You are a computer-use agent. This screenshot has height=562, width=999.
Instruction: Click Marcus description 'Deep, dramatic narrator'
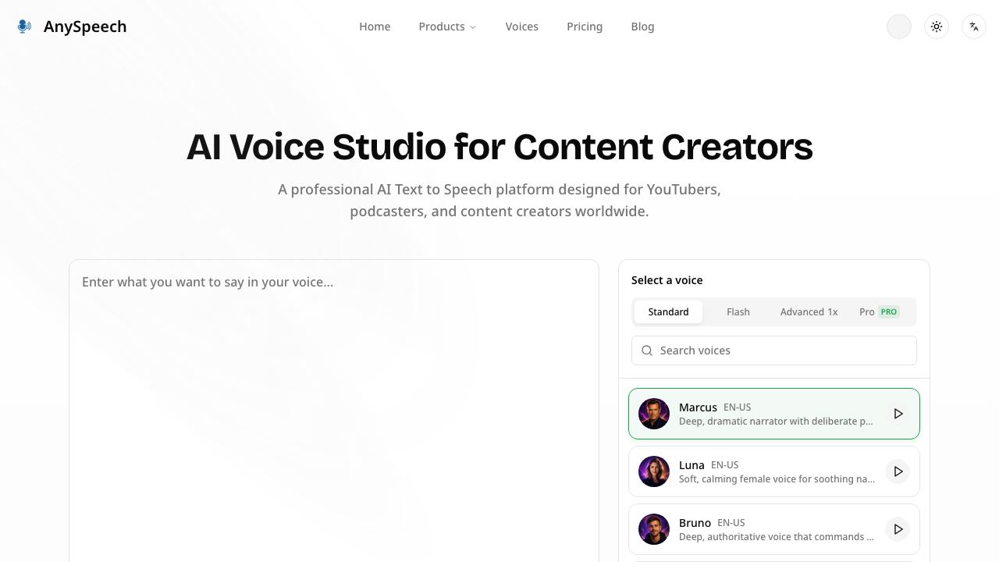(776, 421)
